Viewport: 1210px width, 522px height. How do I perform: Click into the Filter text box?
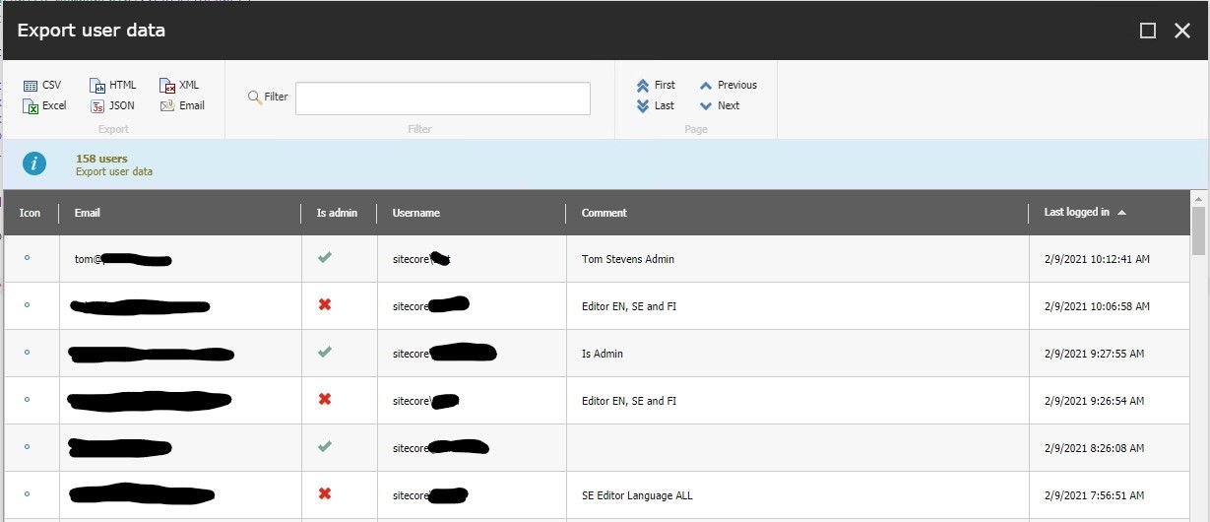(442, 98)
